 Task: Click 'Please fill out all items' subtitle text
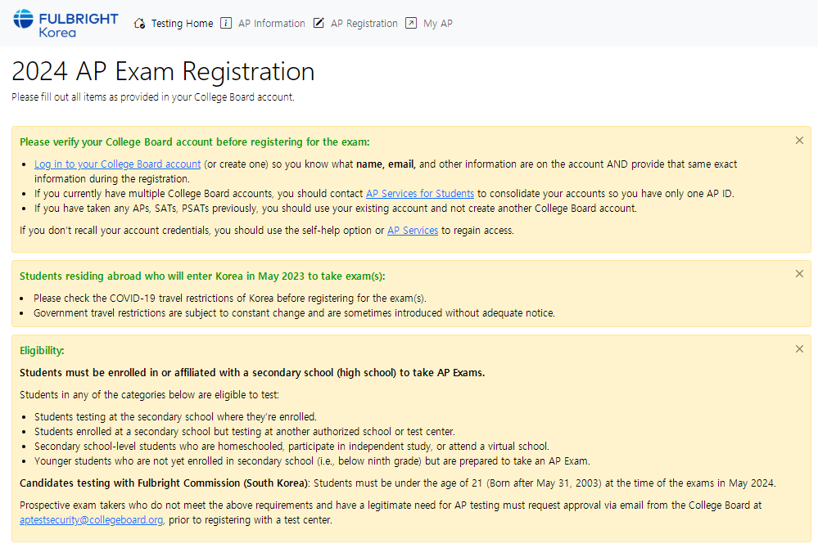pos(153,97)
